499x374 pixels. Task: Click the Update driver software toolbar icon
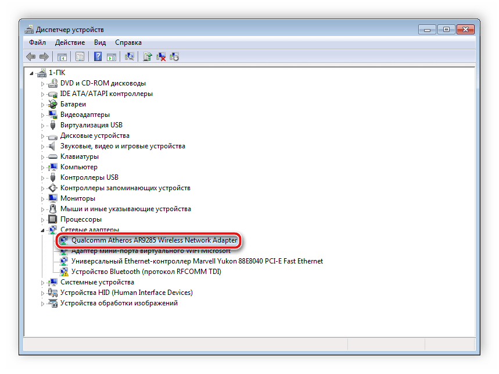point(148,56)
